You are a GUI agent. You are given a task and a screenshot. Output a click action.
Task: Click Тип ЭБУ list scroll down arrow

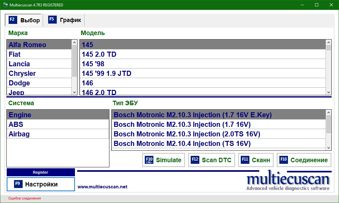[328, 148]
